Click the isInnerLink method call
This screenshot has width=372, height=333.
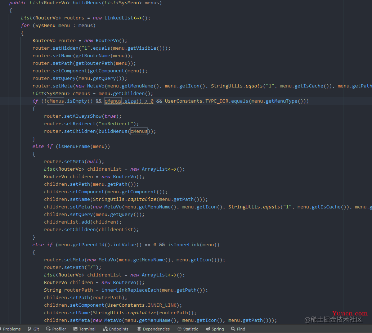pos(184,245)
